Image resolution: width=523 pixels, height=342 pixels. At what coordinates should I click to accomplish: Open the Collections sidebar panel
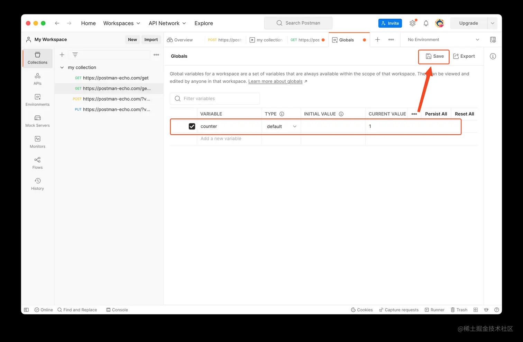pos(37,58)
